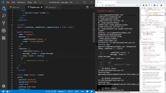The height and width of the screenshot is (93, 166).
Task: Open Chrome three-dot menu
Action: 164,5
